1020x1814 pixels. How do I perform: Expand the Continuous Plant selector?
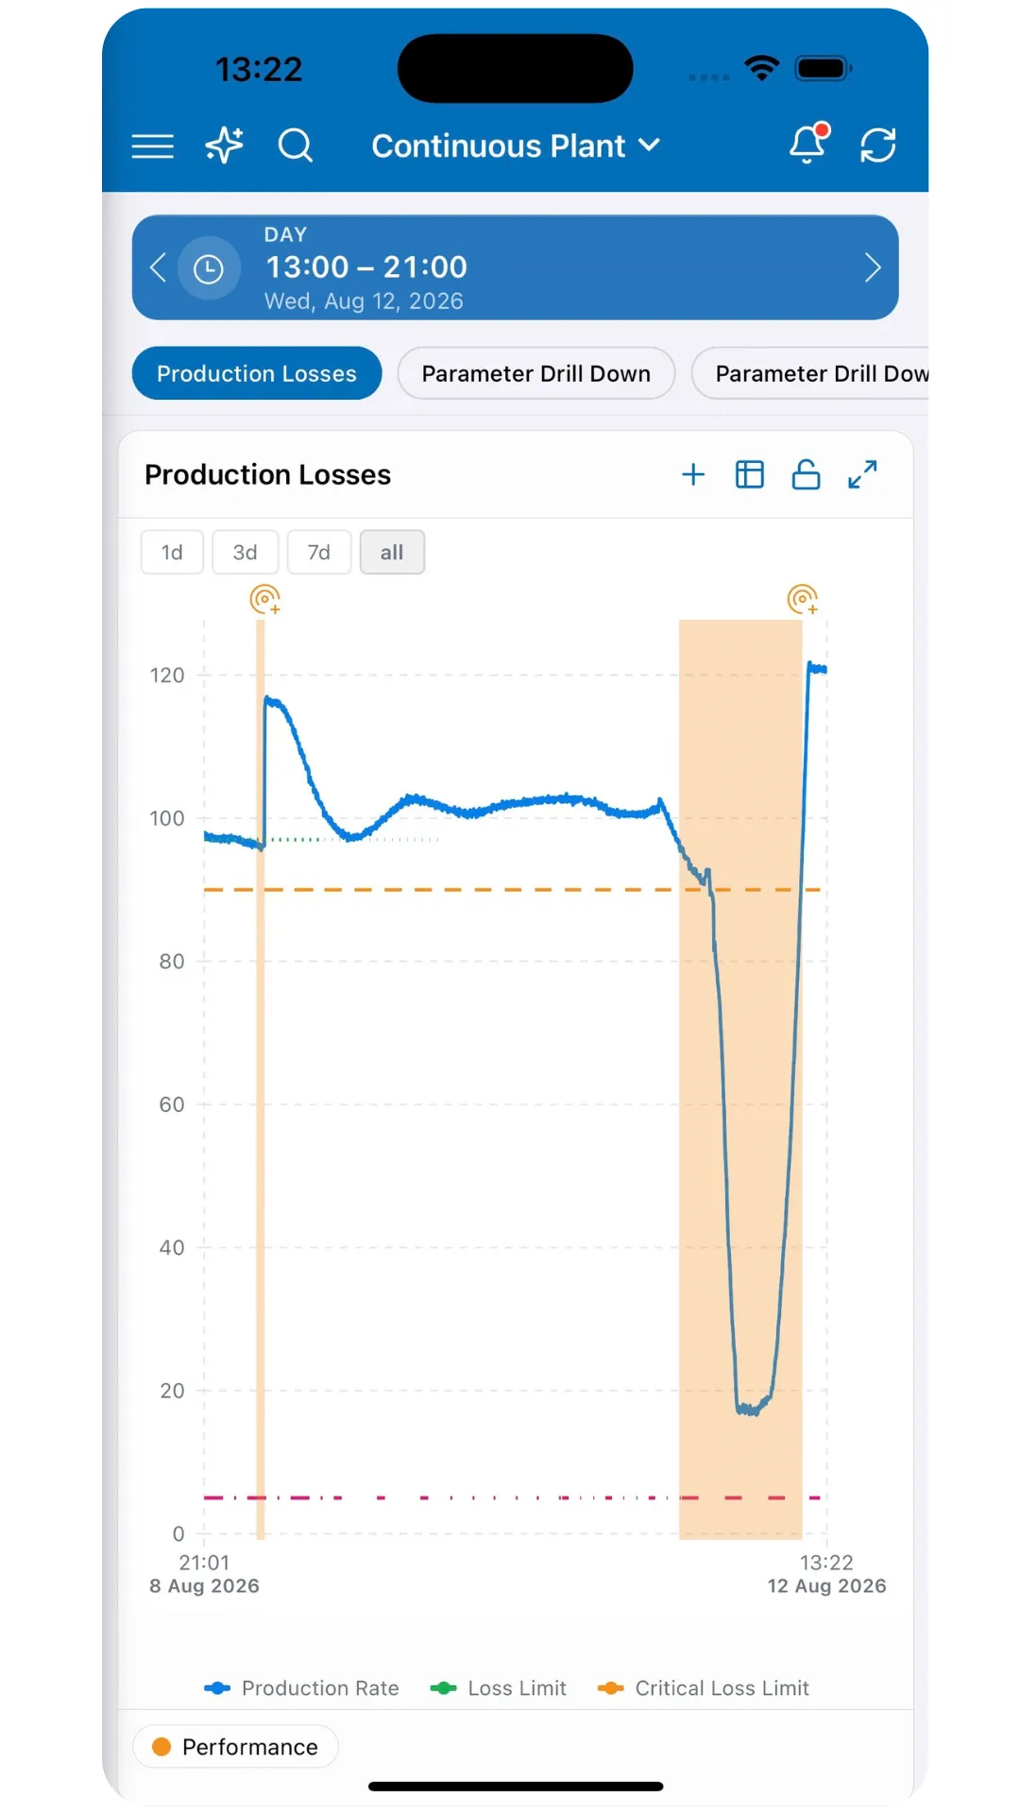515,145
